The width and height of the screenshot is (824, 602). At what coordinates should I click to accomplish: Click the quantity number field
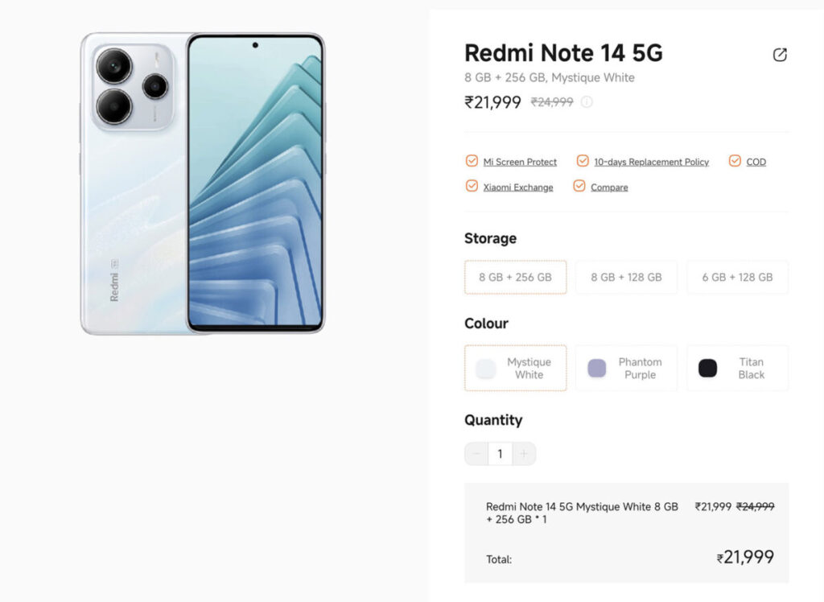500,454
